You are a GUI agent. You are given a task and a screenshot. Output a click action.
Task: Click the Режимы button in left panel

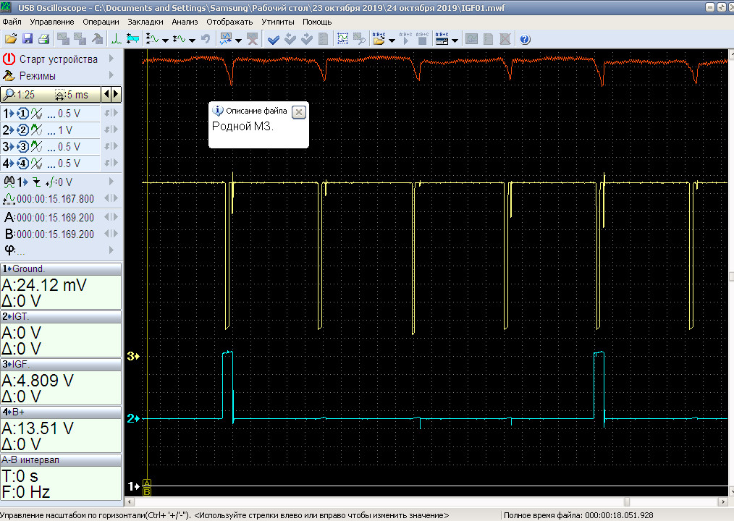point(38,76)
